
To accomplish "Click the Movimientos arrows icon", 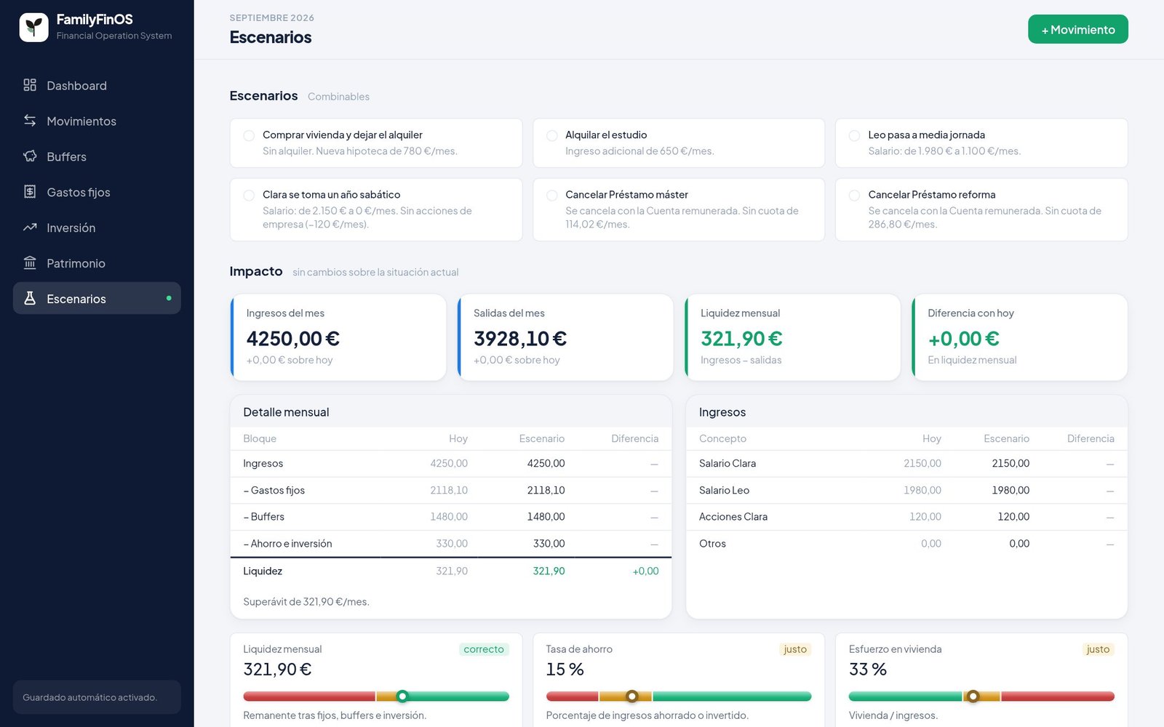I will [30, 121].
